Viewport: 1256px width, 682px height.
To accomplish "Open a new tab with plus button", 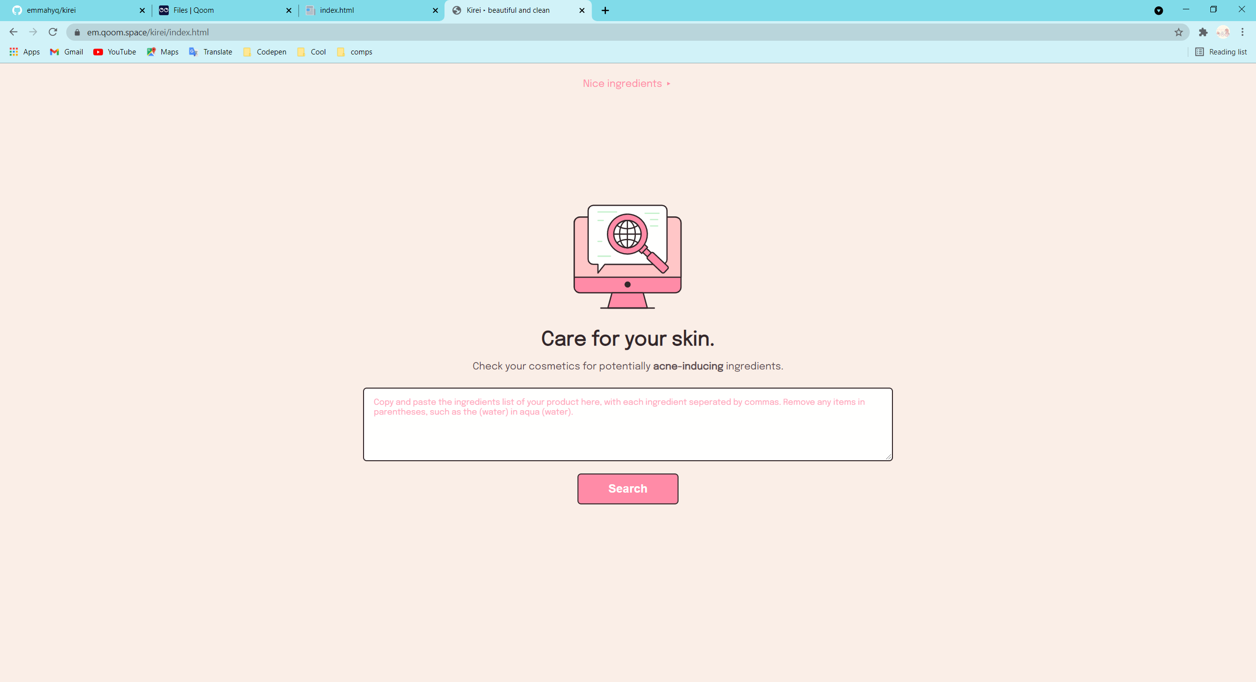I will 605,10.
